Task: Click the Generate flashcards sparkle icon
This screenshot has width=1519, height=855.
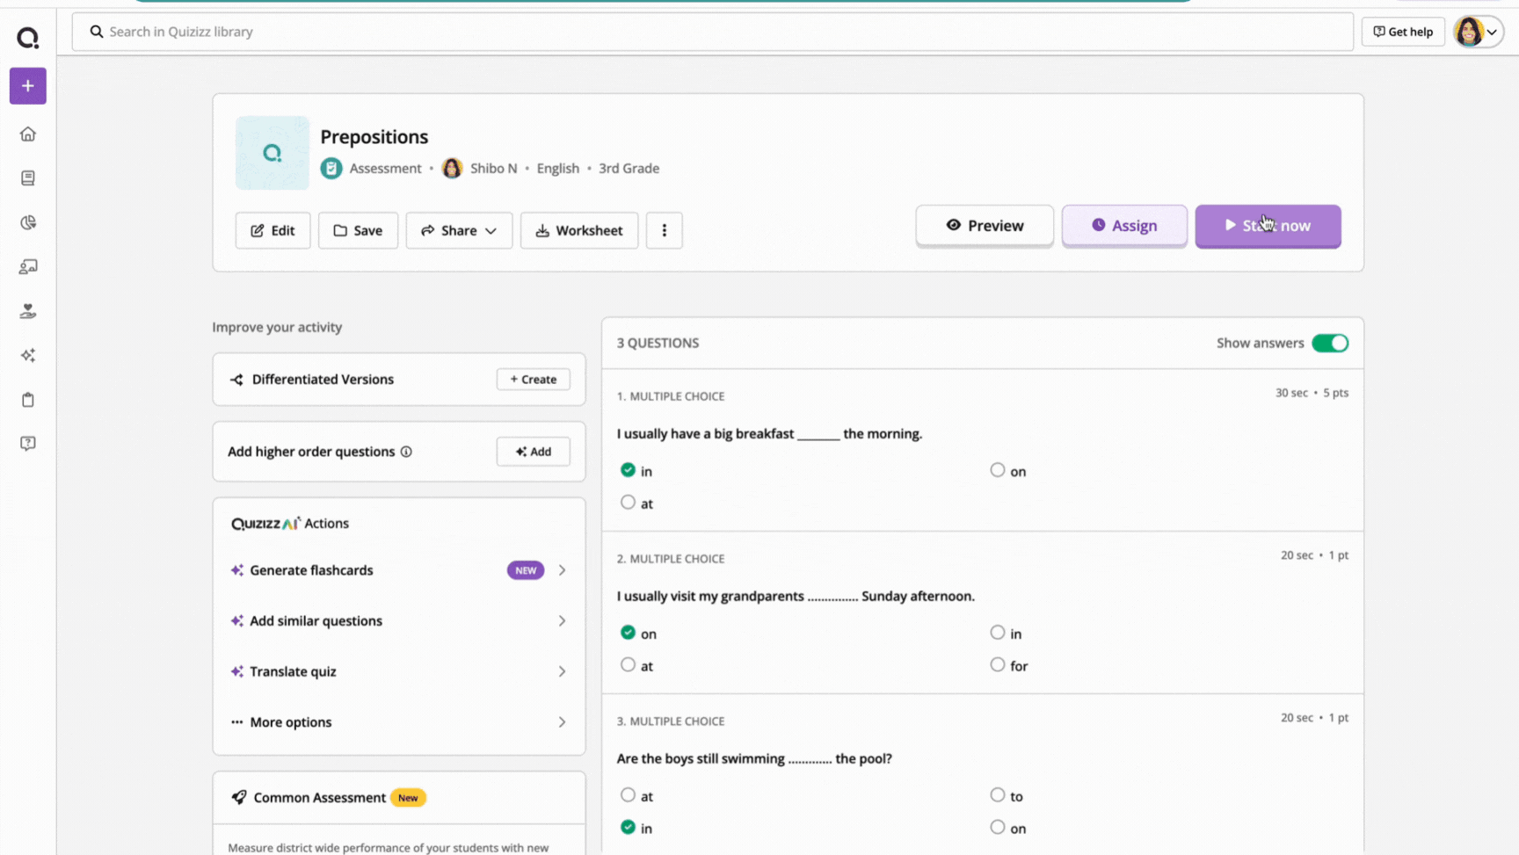Action: tap(237, 570)
